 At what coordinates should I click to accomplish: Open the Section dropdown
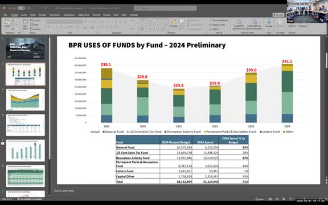point(36,29)
